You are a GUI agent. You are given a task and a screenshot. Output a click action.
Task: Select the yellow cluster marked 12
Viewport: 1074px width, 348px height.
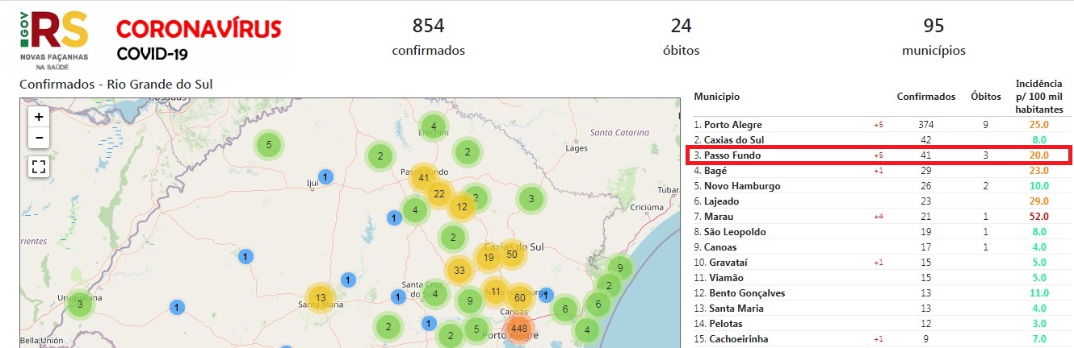point(462,207)
